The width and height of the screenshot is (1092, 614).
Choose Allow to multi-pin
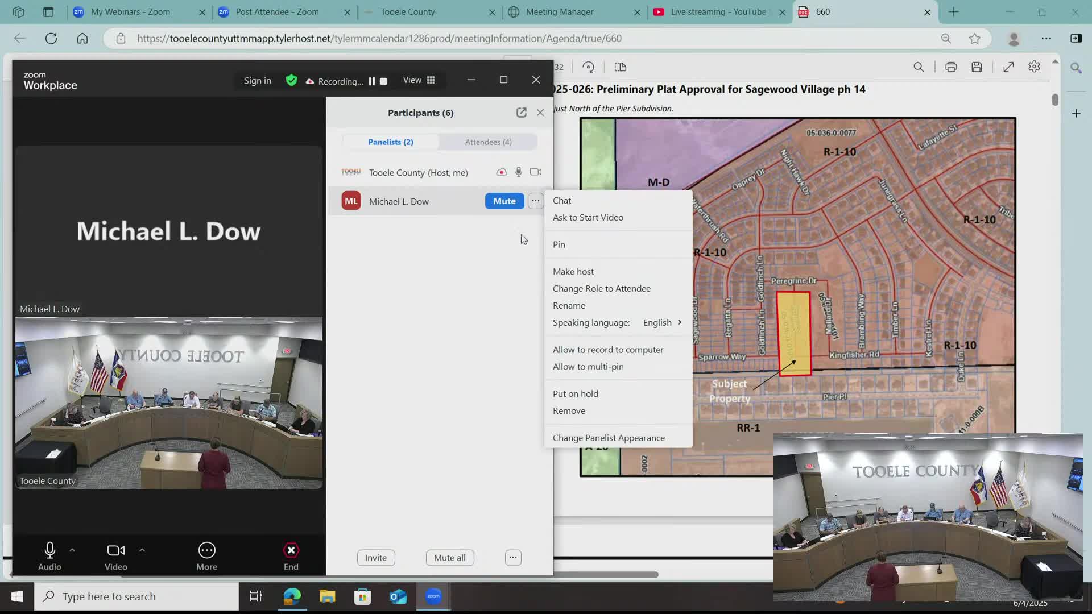[x=618, y=367]
